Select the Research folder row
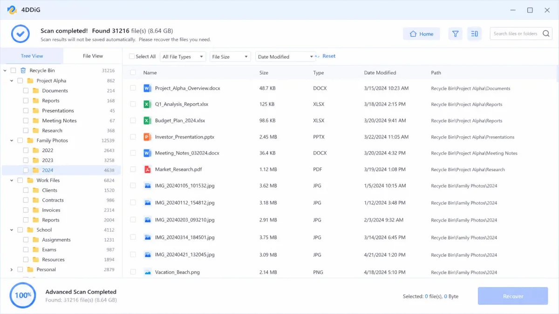 click(x=61, y=131)
